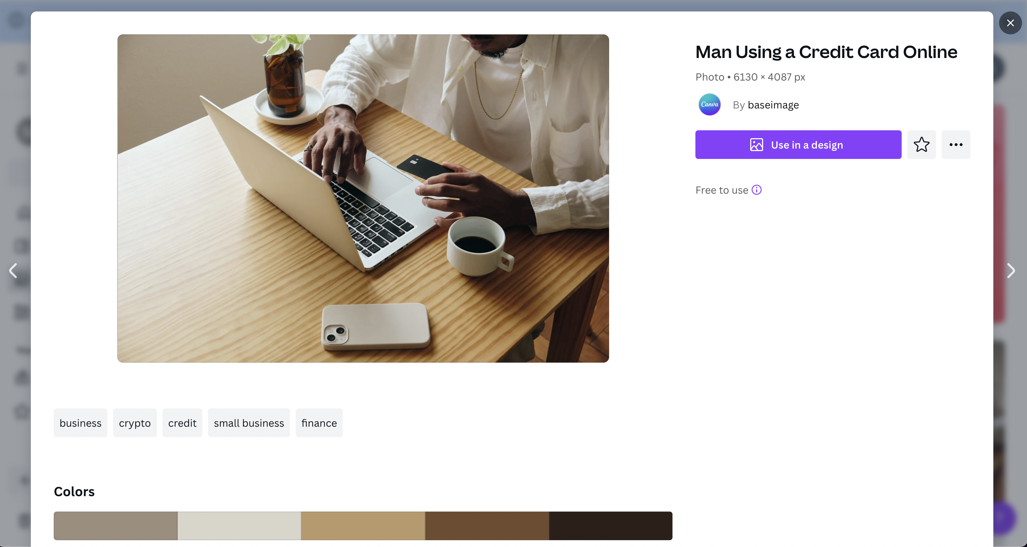Star this photo to save it
This screenshot has width=1027, height=547.
click(x=921, y=145)
